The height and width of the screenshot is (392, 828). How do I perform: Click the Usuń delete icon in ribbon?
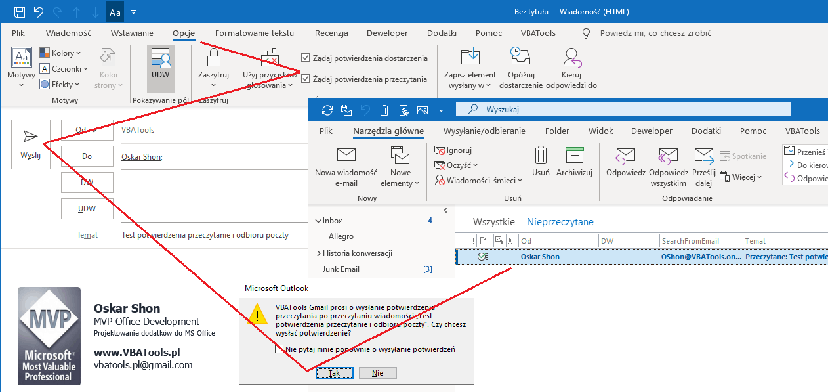pyautogui.click(x=541, y=162)
